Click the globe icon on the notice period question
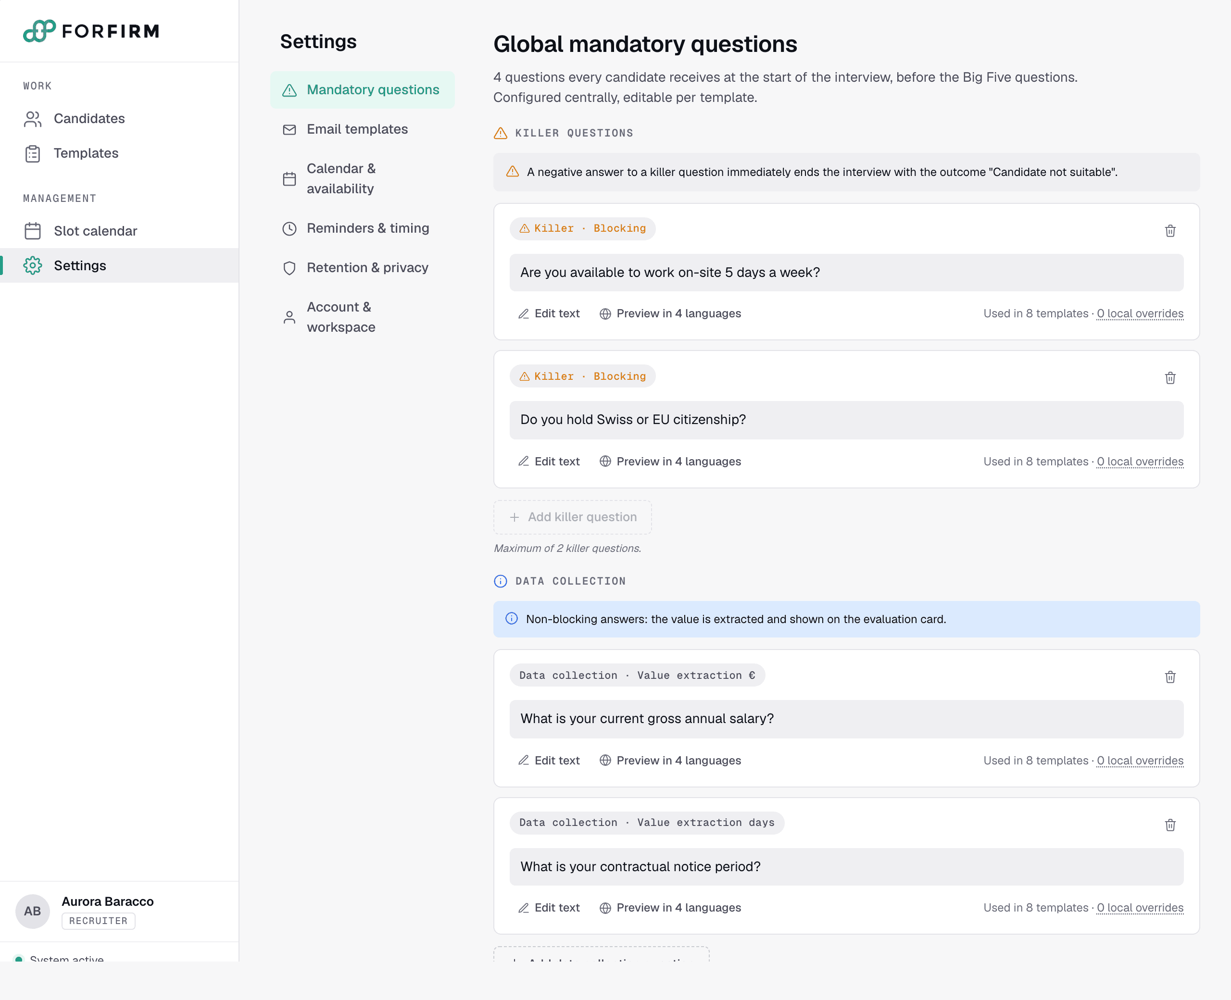This screenshot has width=1231, height=1000. [605, 908]
